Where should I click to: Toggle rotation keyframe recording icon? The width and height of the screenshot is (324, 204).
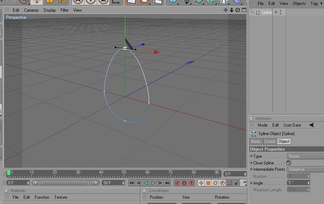[x=215, y=183]
